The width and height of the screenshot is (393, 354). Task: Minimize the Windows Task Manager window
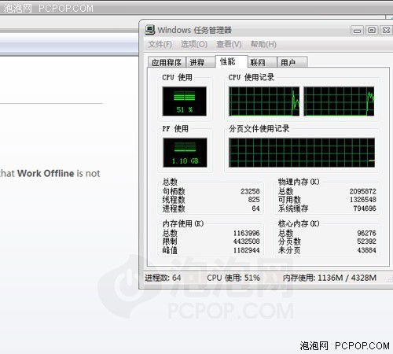click(x=357, y=31)
